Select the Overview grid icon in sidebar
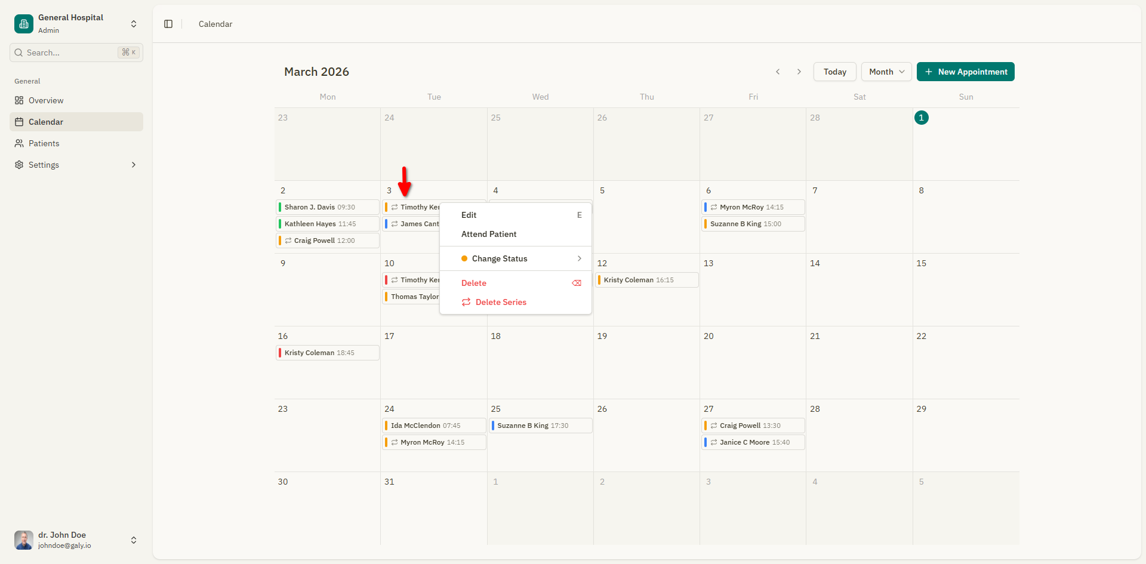1146x564 pixels. point(19,100)
